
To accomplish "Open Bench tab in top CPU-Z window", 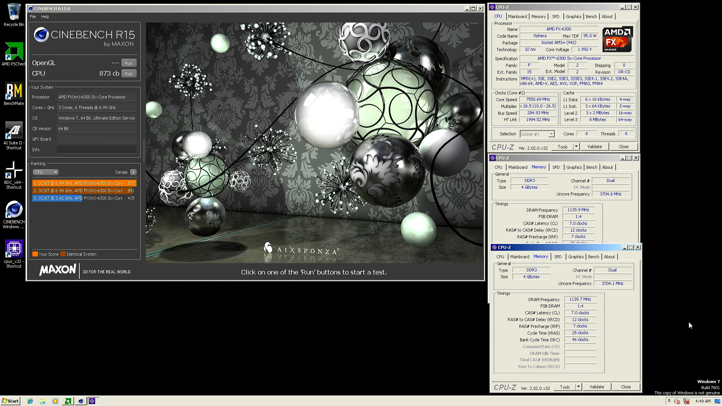I will click(x=591, y=17).
